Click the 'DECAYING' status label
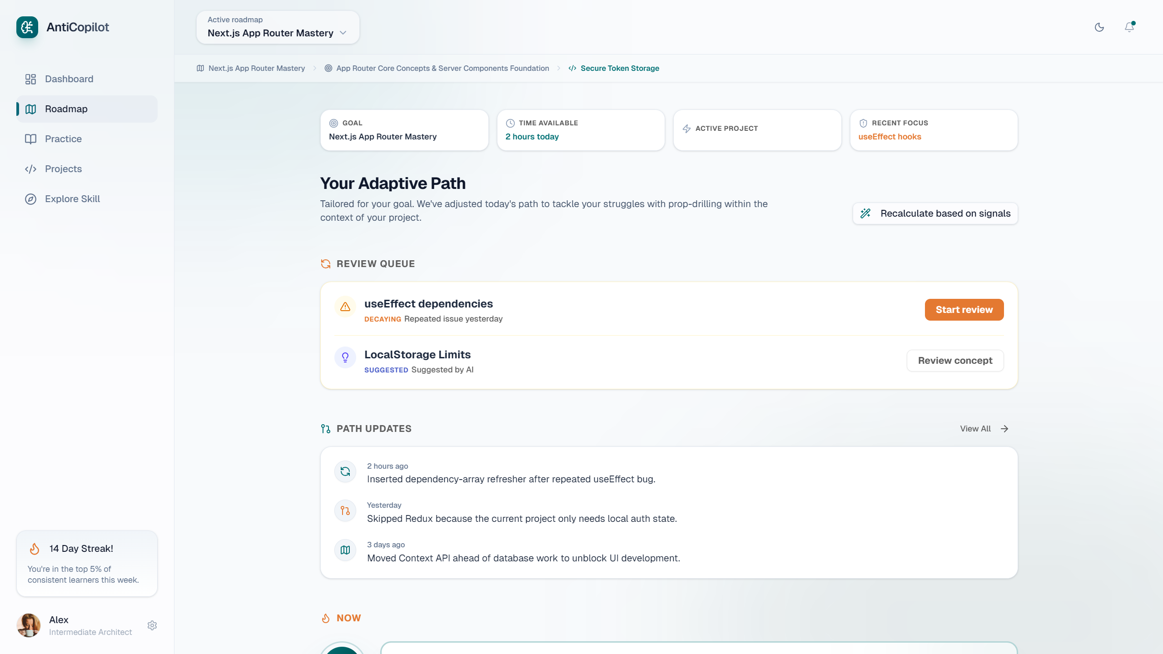The image size is (1163, 654). [x=383, y=319]
